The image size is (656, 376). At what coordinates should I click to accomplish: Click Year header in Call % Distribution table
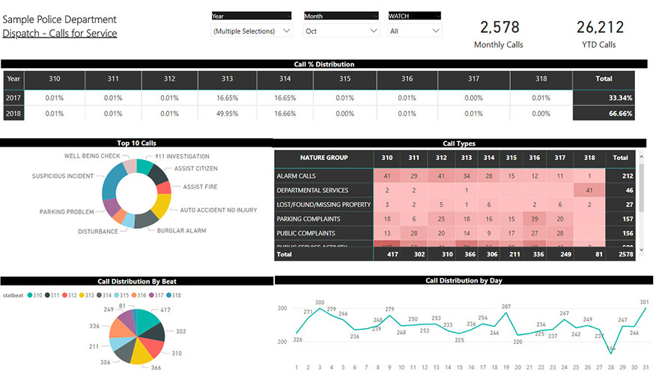pos(13,78)
